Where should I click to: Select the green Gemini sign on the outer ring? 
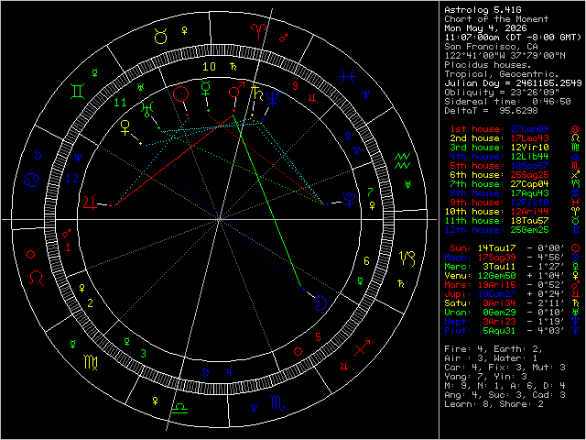77,92
